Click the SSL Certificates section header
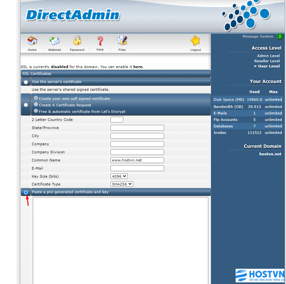This screenshot has height=284, width=286. (116, 74)
